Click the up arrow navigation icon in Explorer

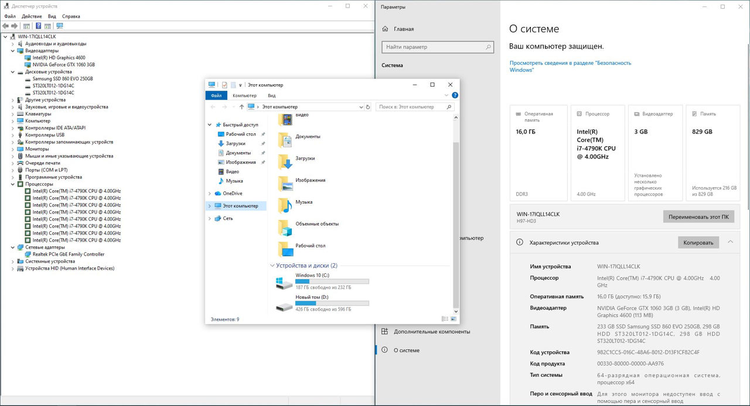(x=241, y=107)
